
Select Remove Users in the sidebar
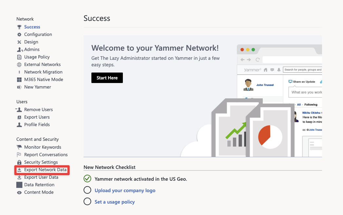click(x=39, y=109)
